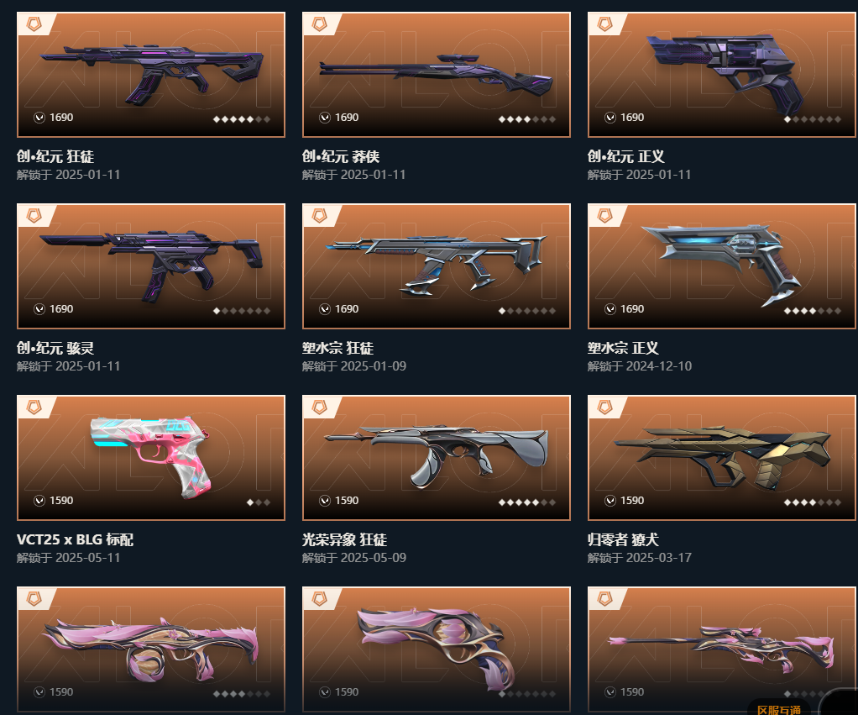Click the VP currency icon beside 1690 on 创•纪元 莽侠
This screenshot has height=715, width=858.
coord(325,117)
